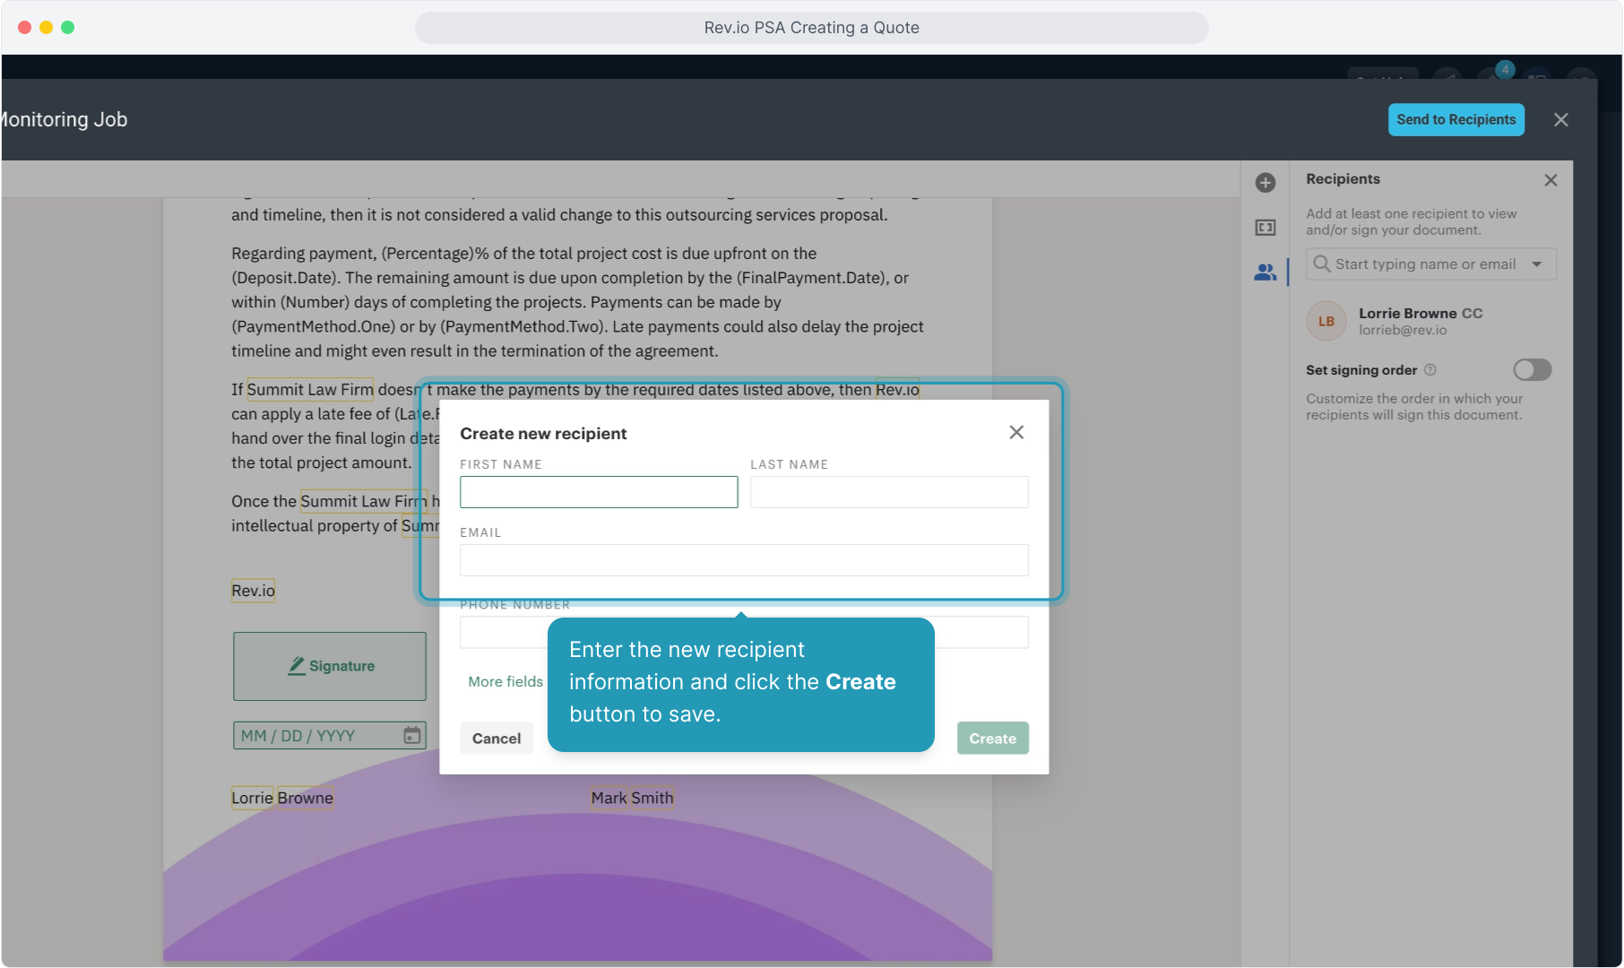Close the Recipients panel

tap(1551, 180)
